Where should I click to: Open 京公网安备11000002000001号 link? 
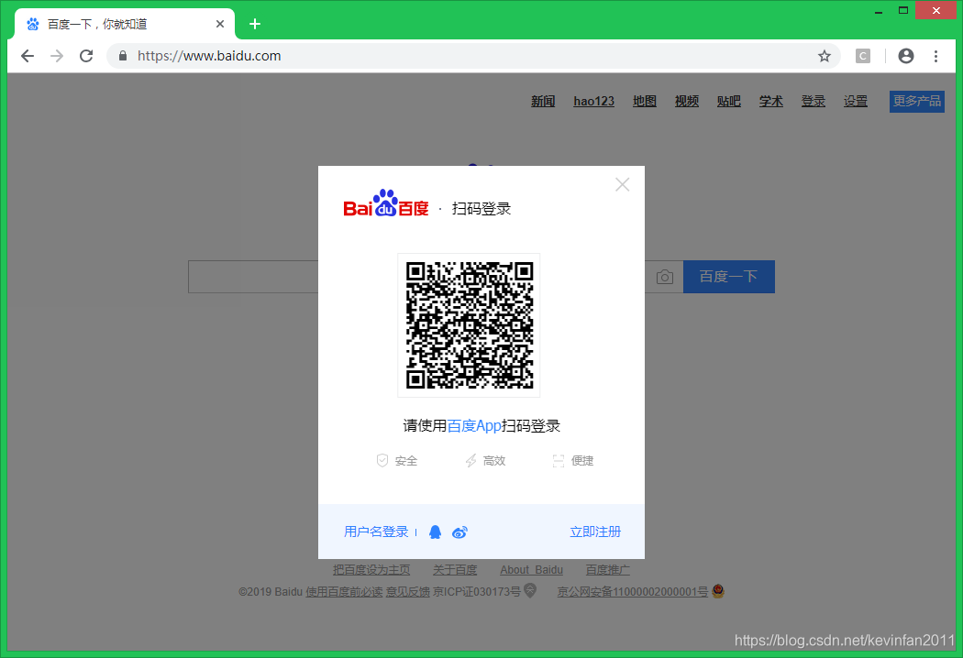[633, 592]
